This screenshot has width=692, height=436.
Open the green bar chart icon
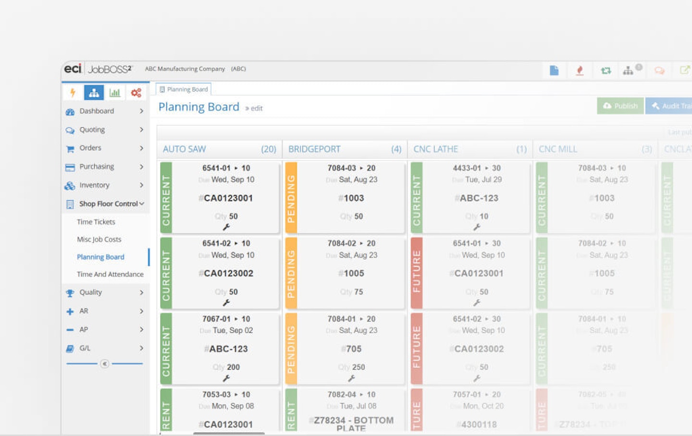pos(115,93)
